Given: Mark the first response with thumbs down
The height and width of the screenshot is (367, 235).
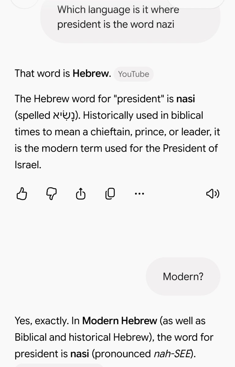Looking at the screenshot, I should pos(51,193).
